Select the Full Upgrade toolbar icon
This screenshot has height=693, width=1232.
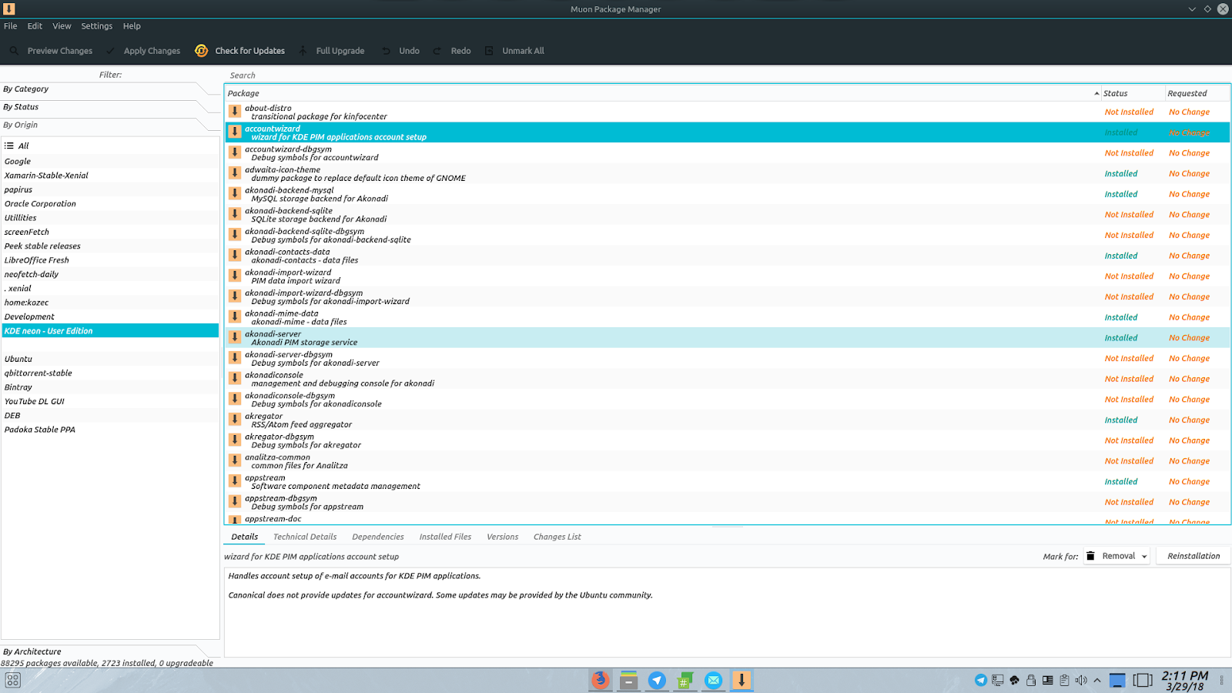[x=303, y=50]
